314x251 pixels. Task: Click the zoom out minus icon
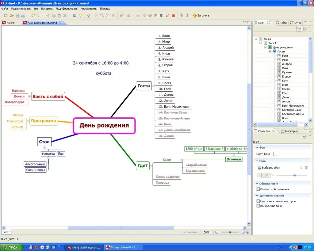[x=217, y=232]
